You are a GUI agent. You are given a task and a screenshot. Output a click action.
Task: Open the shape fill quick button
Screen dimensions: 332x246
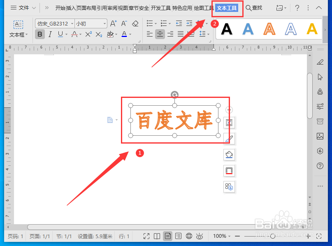(229, 155)
